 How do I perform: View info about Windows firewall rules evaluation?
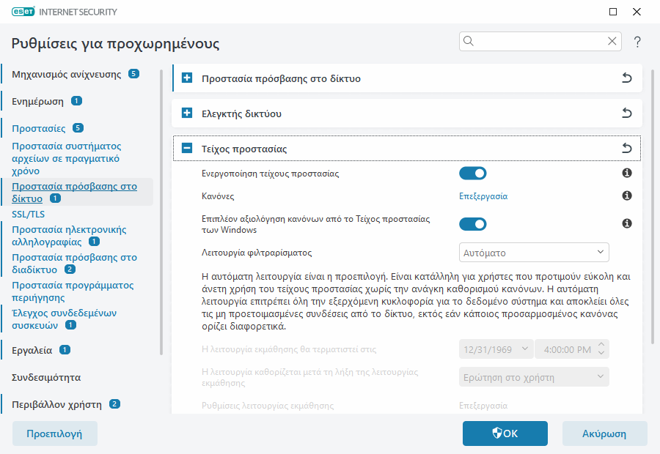pos(626,223)
